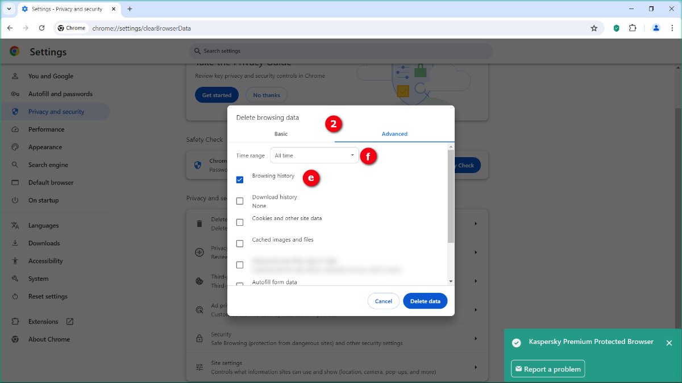Check Cookies and other site data
This screenshot has height=383, width=682.
240,222
